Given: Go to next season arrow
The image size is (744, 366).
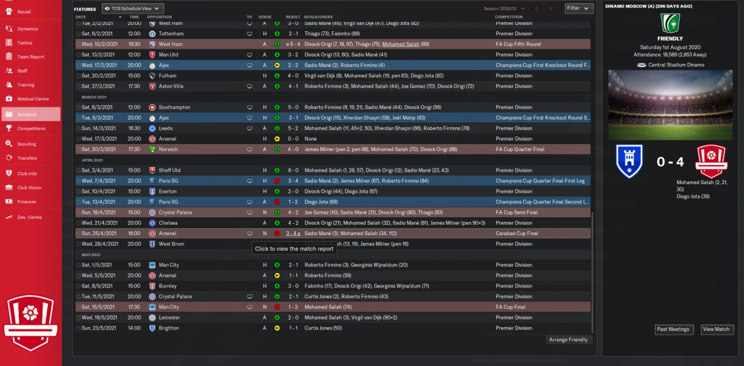Looking at the screenshot, I should [550, 8].
